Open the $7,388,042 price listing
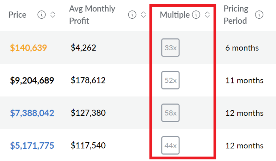The height and width of the screenshot is (161, 276). coord(32,113)
